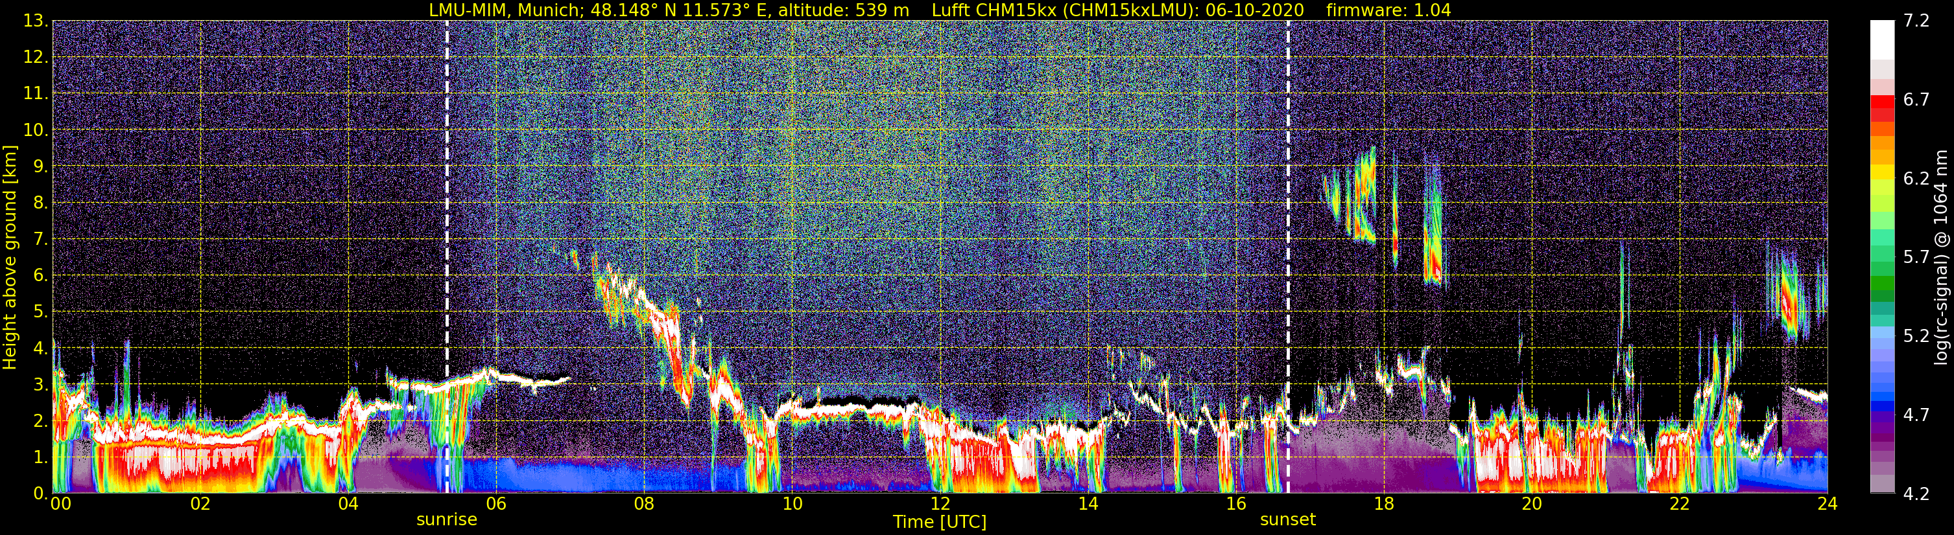Click the height tick label '8.'
Viewport: 1954px width, 535px height.
pyautogui.click(x=40, y=203)
